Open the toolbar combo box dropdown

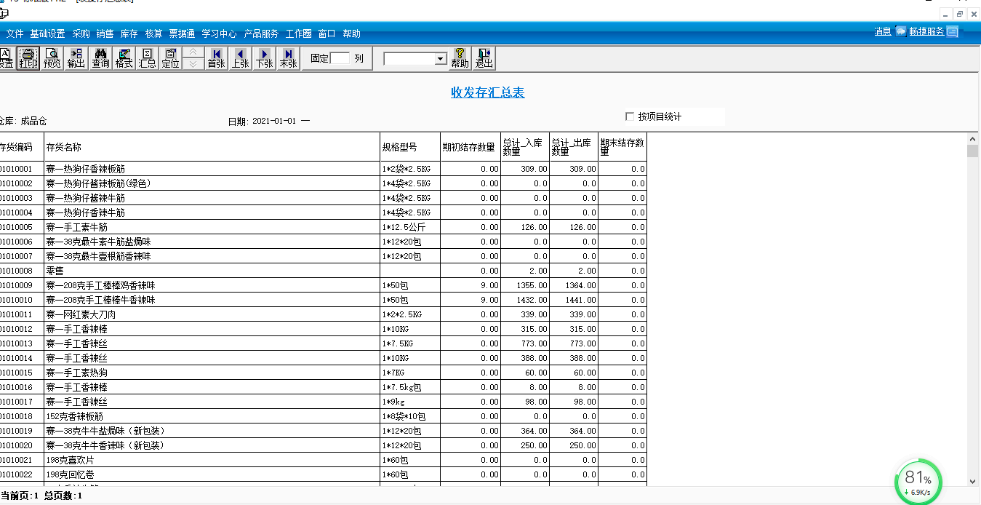[x=440, y=59]
